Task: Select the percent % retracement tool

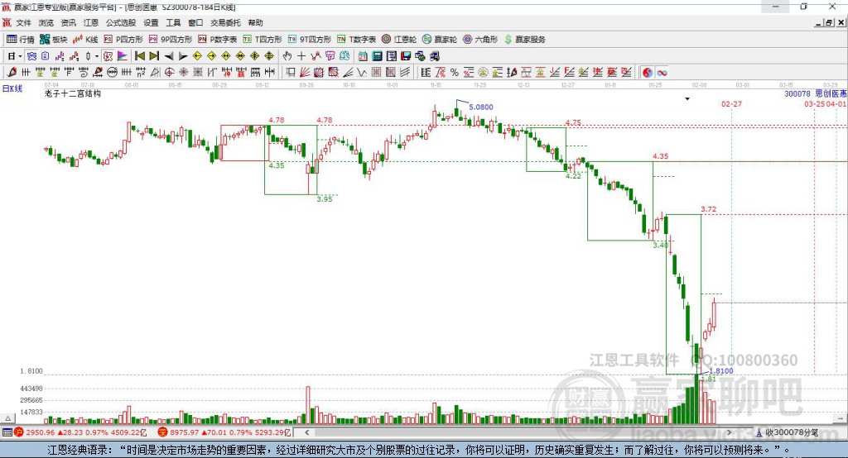Action: coord(455,73)
